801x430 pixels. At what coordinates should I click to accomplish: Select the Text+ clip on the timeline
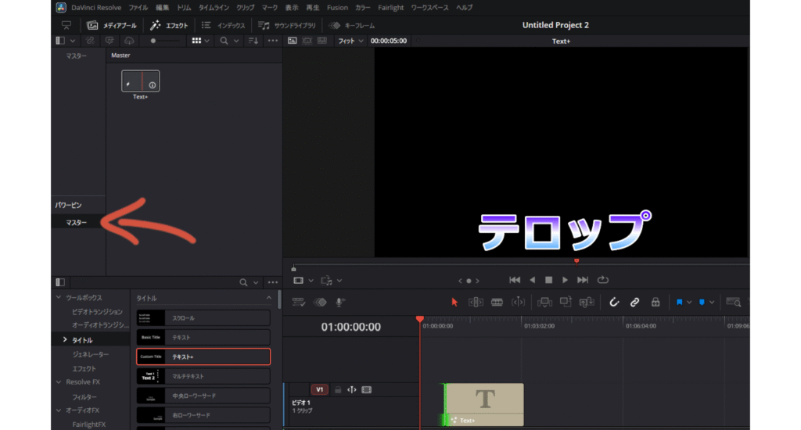tap(484, 403)
